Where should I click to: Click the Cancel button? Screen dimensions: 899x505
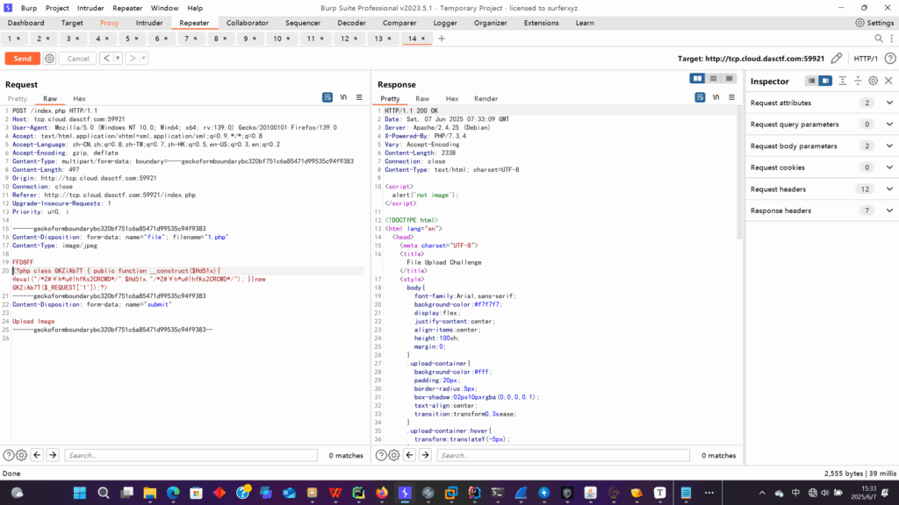click(x=78, y=59)
